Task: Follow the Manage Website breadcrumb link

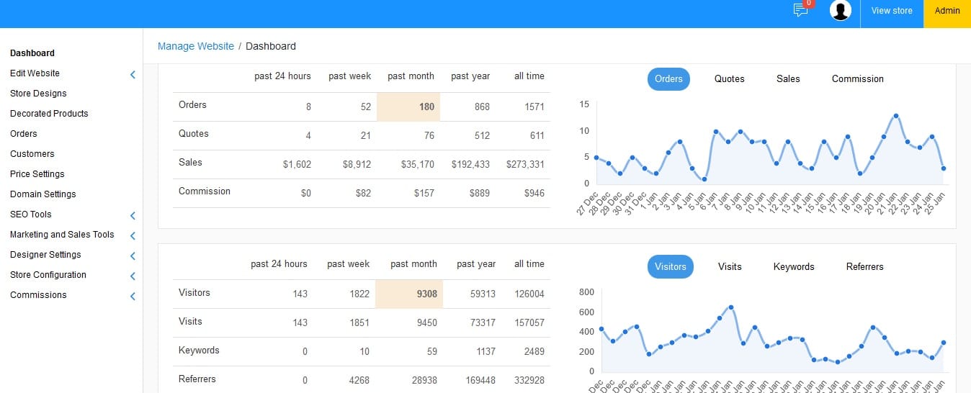Action: click(x=196, y=46)
